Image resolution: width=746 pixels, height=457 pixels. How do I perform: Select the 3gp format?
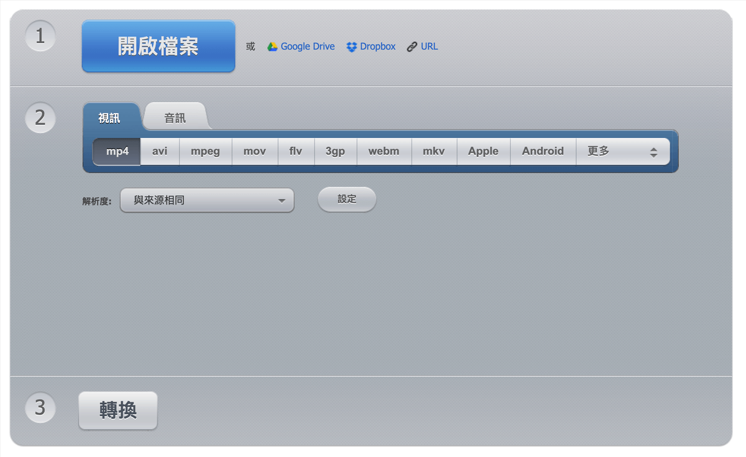click(x=336, y=151)
